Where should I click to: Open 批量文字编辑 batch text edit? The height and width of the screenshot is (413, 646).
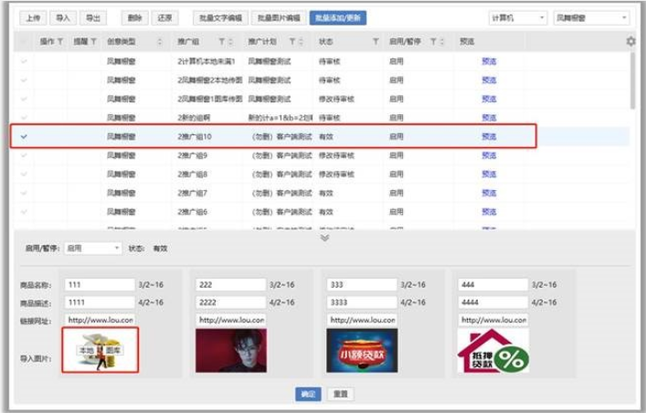220,17
